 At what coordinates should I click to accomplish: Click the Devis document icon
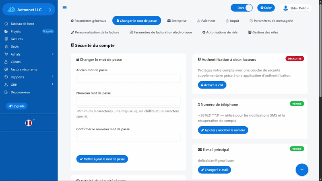6,47
